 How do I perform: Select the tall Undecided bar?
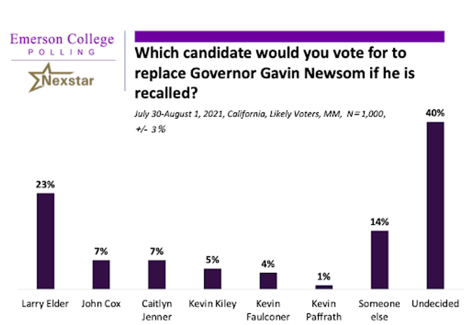click(x=435, y=206)
